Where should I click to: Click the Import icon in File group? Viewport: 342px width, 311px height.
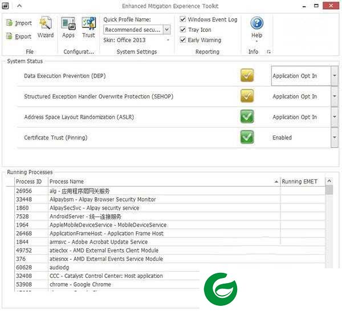click(x=9, y=23)
